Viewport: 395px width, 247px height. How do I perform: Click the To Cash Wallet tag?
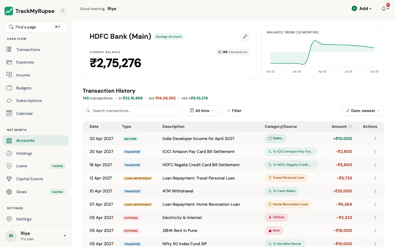pos(282,191)
